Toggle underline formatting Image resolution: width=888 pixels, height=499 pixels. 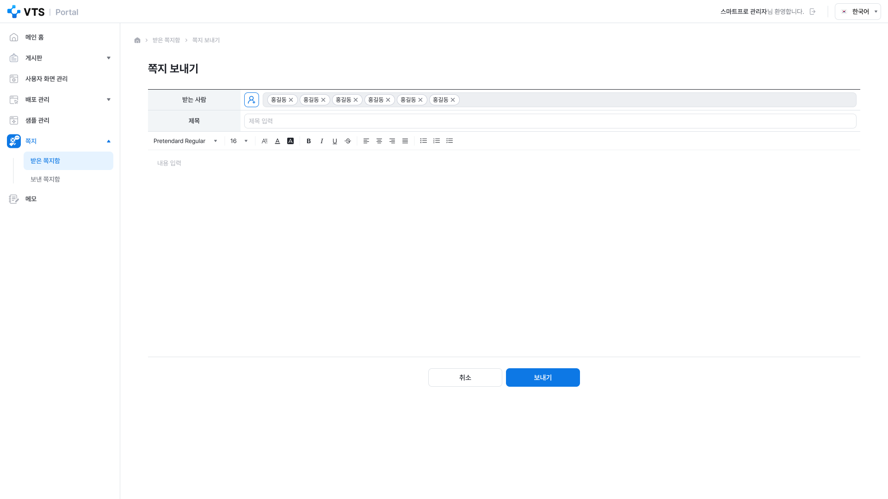tap(335, 141)
